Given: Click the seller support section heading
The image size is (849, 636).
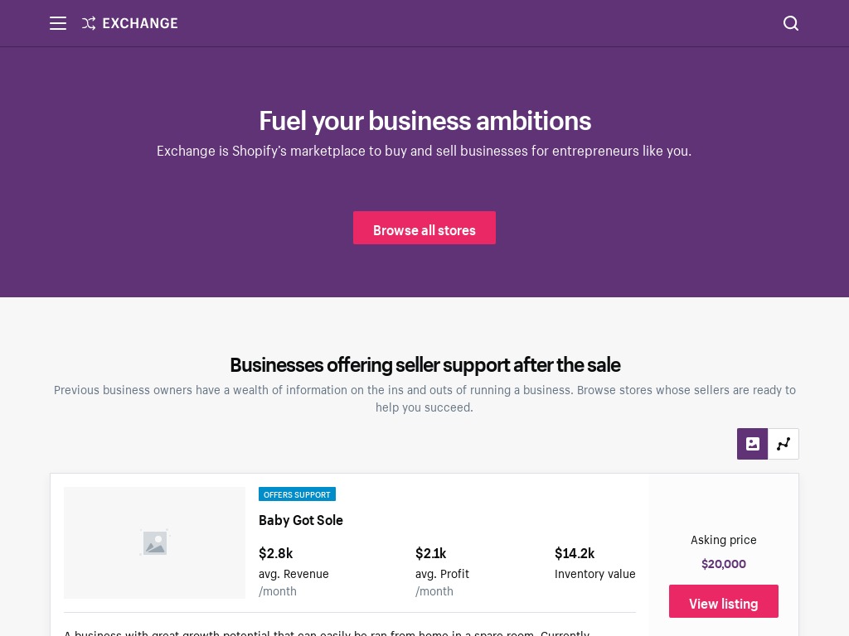Looking at the screenshot, I should tap(424, 365).
